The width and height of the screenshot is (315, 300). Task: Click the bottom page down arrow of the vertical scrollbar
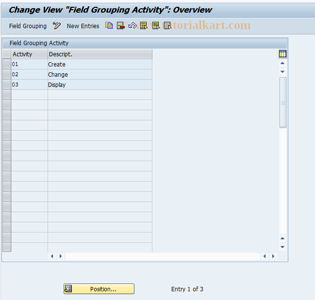[x=282, y=247]
